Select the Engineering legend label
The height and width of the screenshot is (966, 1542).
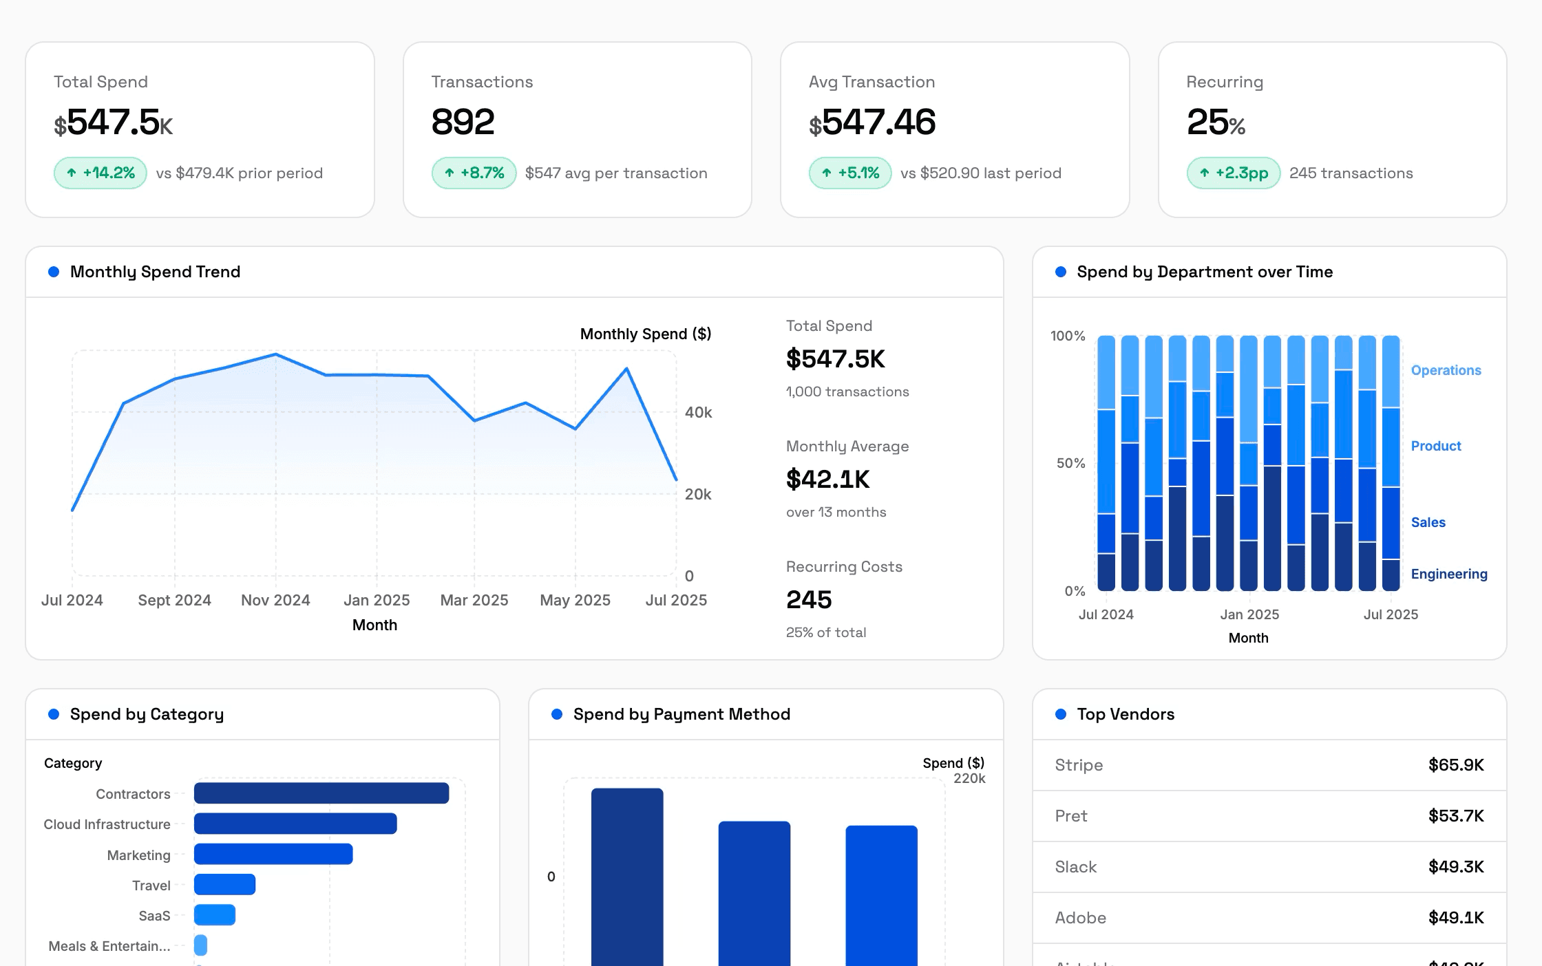coord(1449,574)
